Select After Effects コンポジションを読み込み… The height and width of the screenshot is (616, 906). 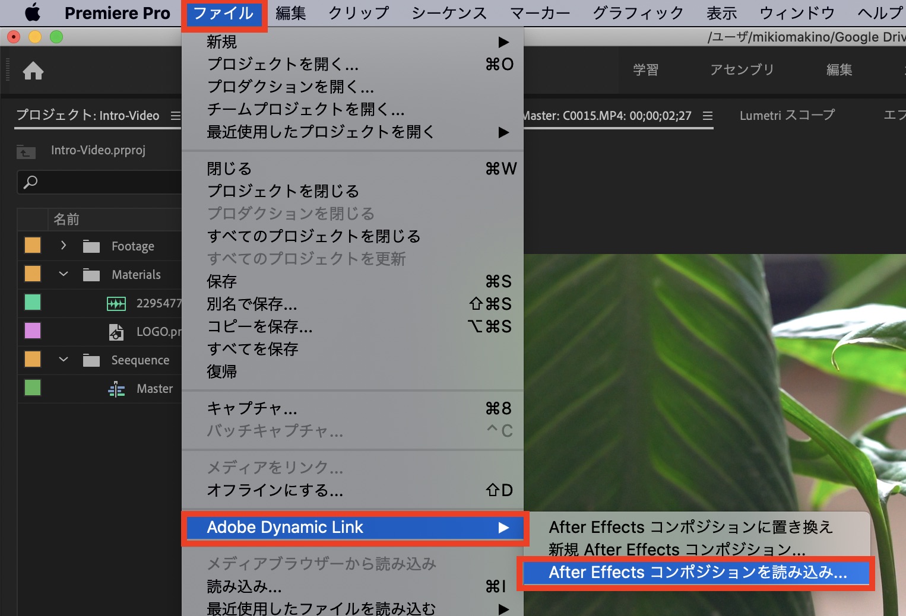(696, 573)
